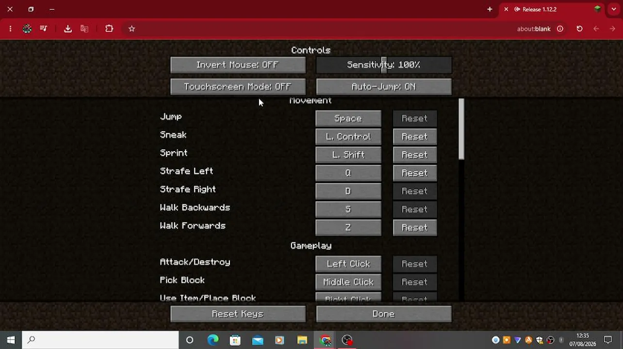Change the Attack/Destroy binding (Left Click)
This screenshot has width=623, height=349.
(x=348, y=264)
